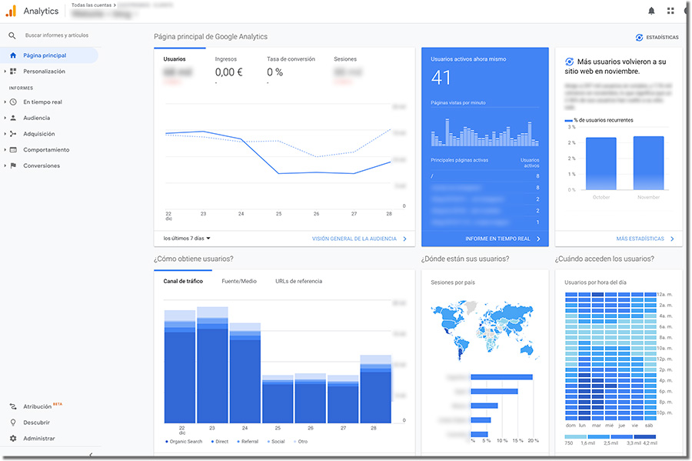
Task: Click the November bar in recurring users chart
Action: click(x=648, y=163)
